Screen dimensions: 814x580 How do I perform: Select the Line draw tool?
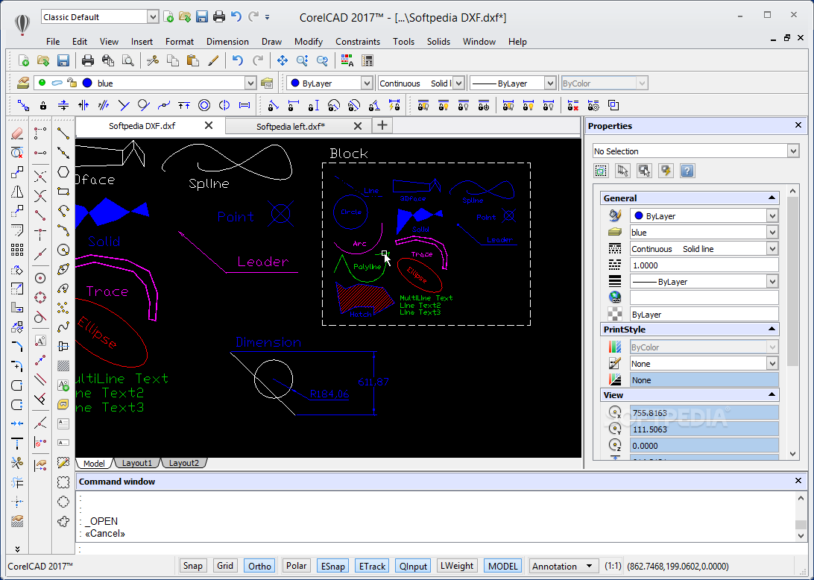pyautogui.click(x=63, y=133)
